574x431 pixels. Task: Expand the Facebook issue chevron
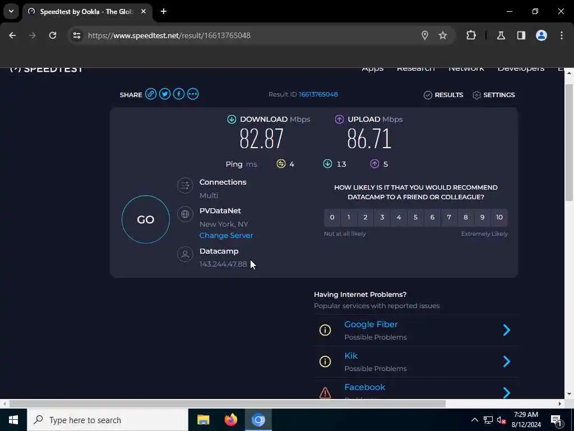(507, 392)
